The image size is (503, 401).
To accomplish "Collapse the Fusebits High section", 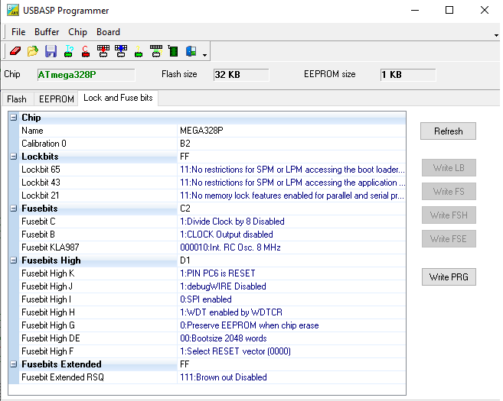I will coord(14,260).
